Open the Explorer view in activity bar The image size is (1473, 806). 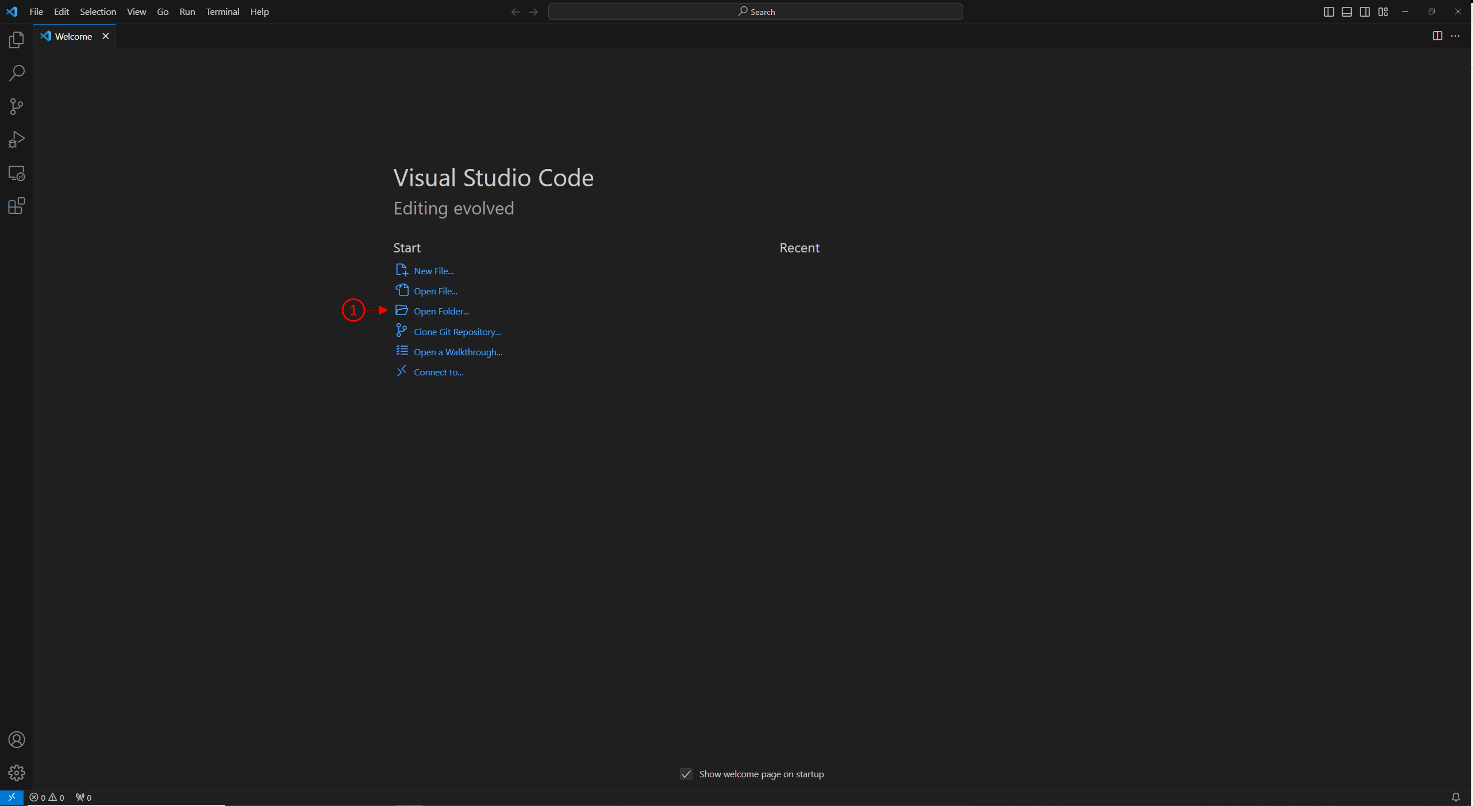point(17,40)
